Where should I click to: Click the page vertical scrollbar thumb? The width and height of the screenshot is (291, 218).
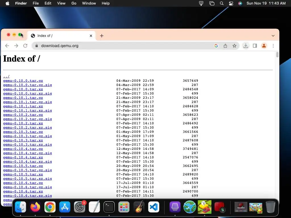(x=277, y=55)
